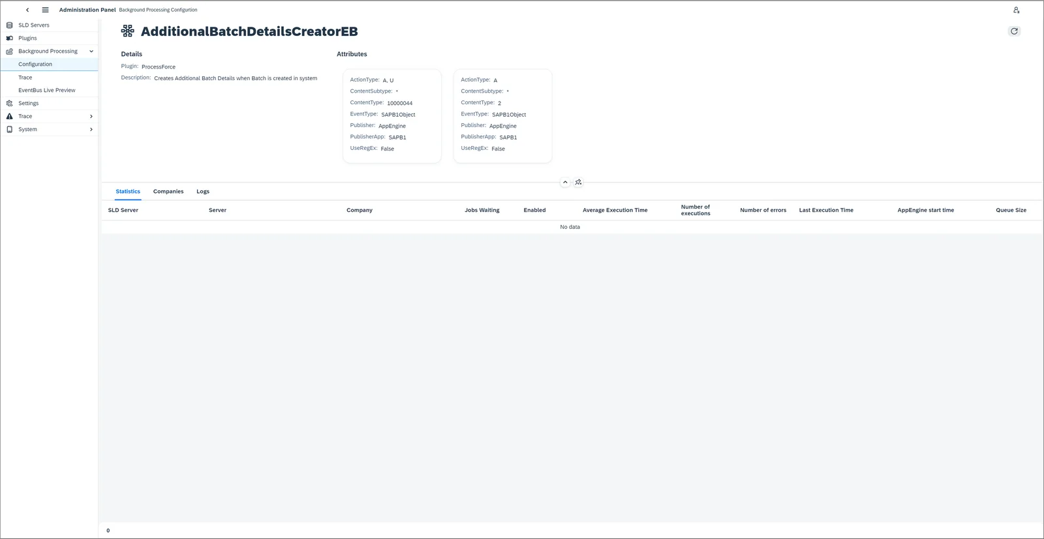The height and width of the screenshot is (539, 1044).
Task: Click the Plugins sidebar icon
Action: pyautogui.click(x=9, y=38)
